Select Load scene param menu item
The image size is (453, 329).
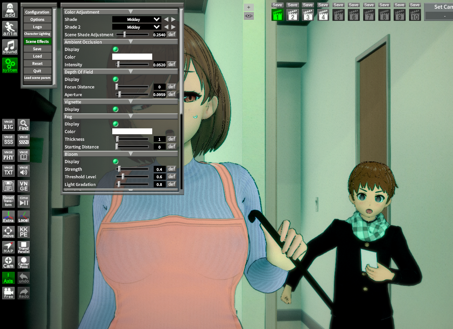point(37,78)
